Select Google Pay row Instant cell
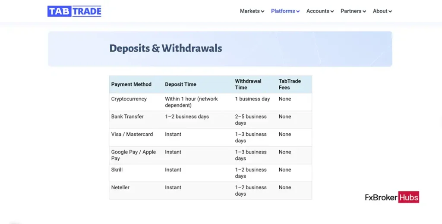The image size is (442, 224). point(173,152)
